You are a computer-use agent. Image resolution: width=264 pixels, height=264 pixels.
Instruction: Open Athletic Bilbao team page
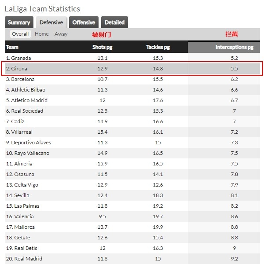pos(28,90)
